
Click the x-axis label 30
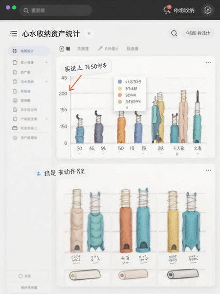coord(79,148)
